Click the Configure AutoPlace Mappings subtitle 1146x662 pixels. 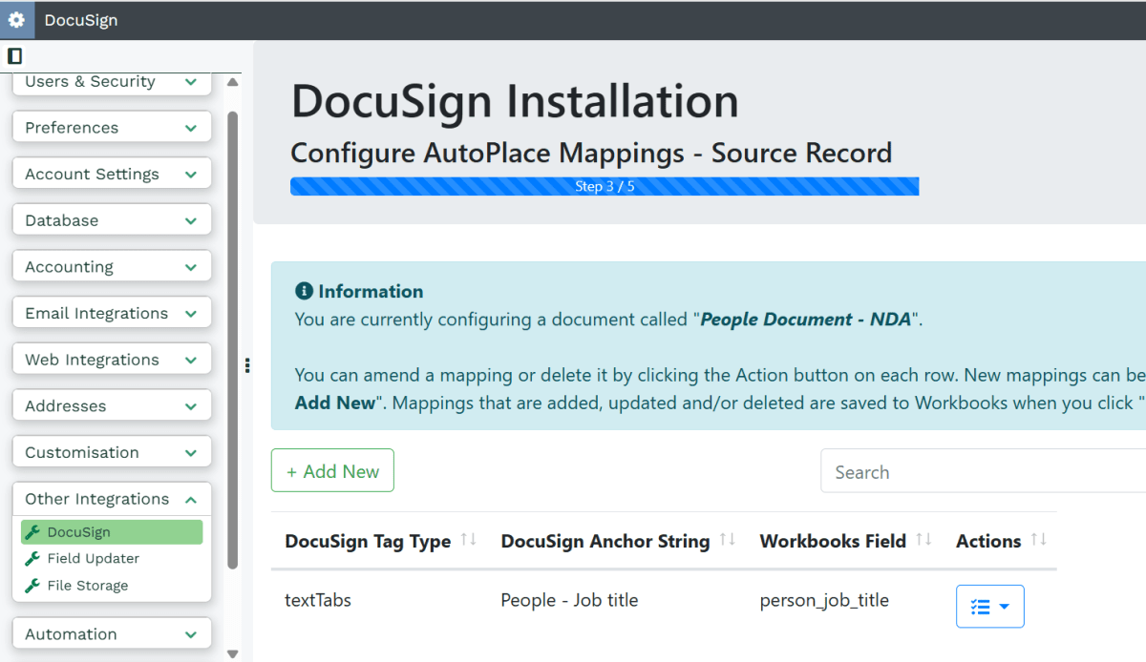coord(591,153)
